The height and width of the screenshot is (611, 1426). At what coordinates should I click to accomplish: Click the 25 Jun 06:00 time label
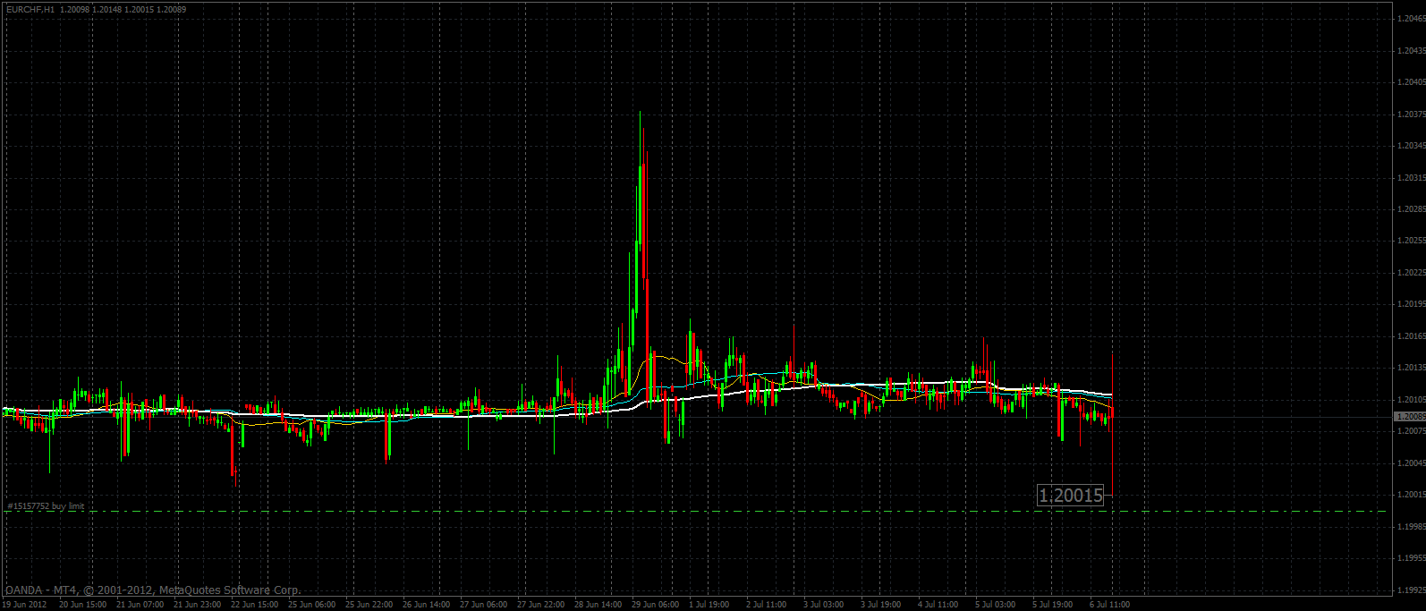click(x=312, y=605)
